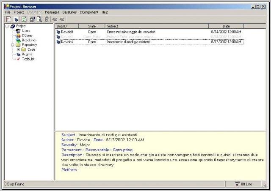Click subject 'Inserimento di nodi gia esistenti' in list
The width and height of the screenshot is (271, 191).
[x=129, y=42]
